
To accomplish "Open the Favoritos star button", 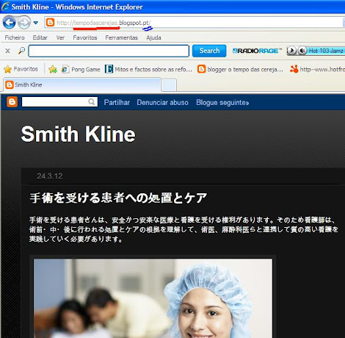I will (x=21, y=69).
